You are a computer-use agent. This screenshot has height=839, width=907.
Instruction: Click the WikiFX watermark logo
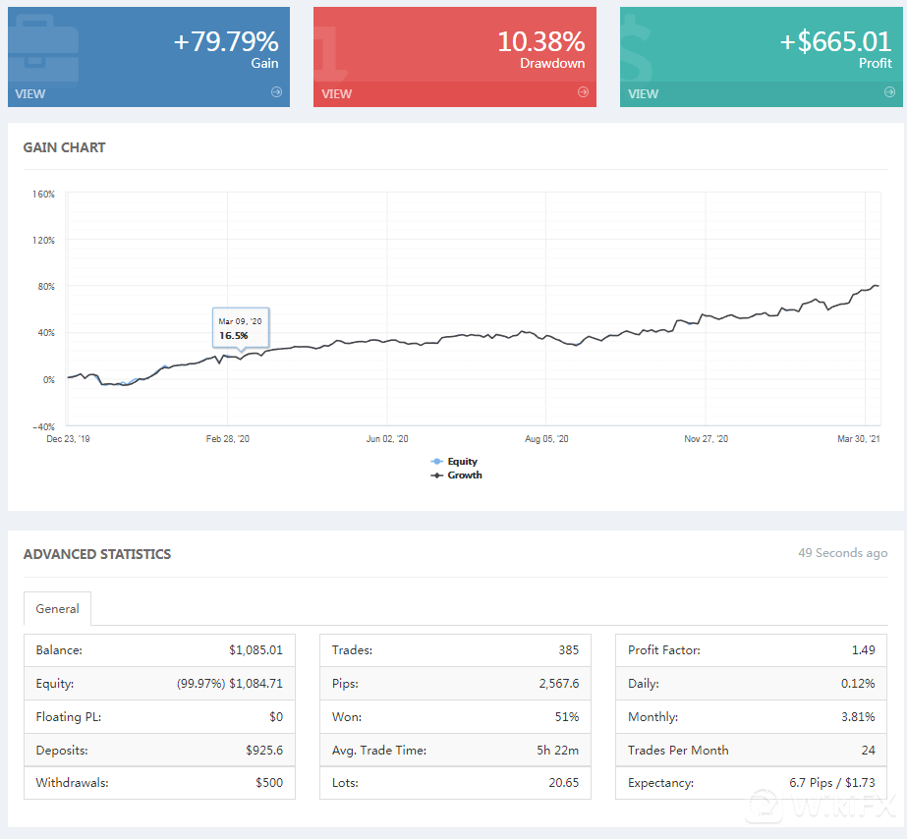coord(821,810)
